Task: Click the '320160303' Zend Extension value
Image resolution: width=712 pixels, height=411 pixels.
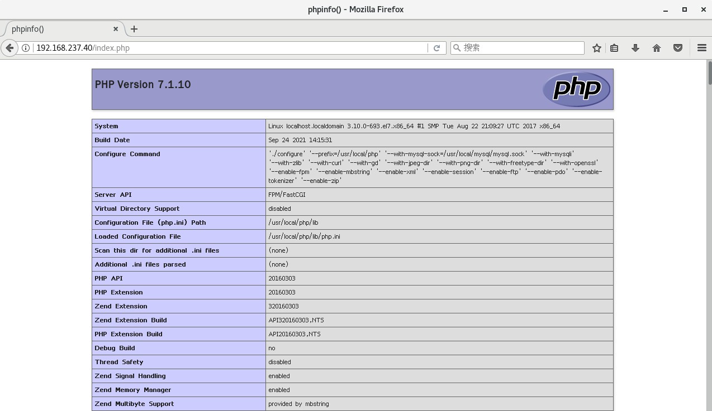Action: 283,306
